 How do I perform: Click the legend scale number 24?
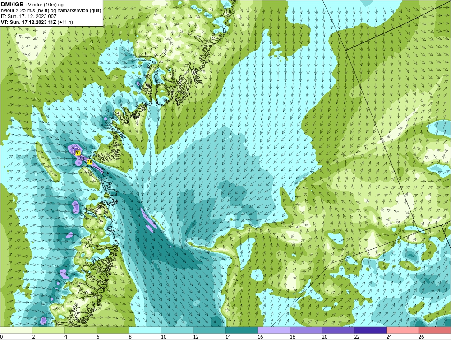389,337
